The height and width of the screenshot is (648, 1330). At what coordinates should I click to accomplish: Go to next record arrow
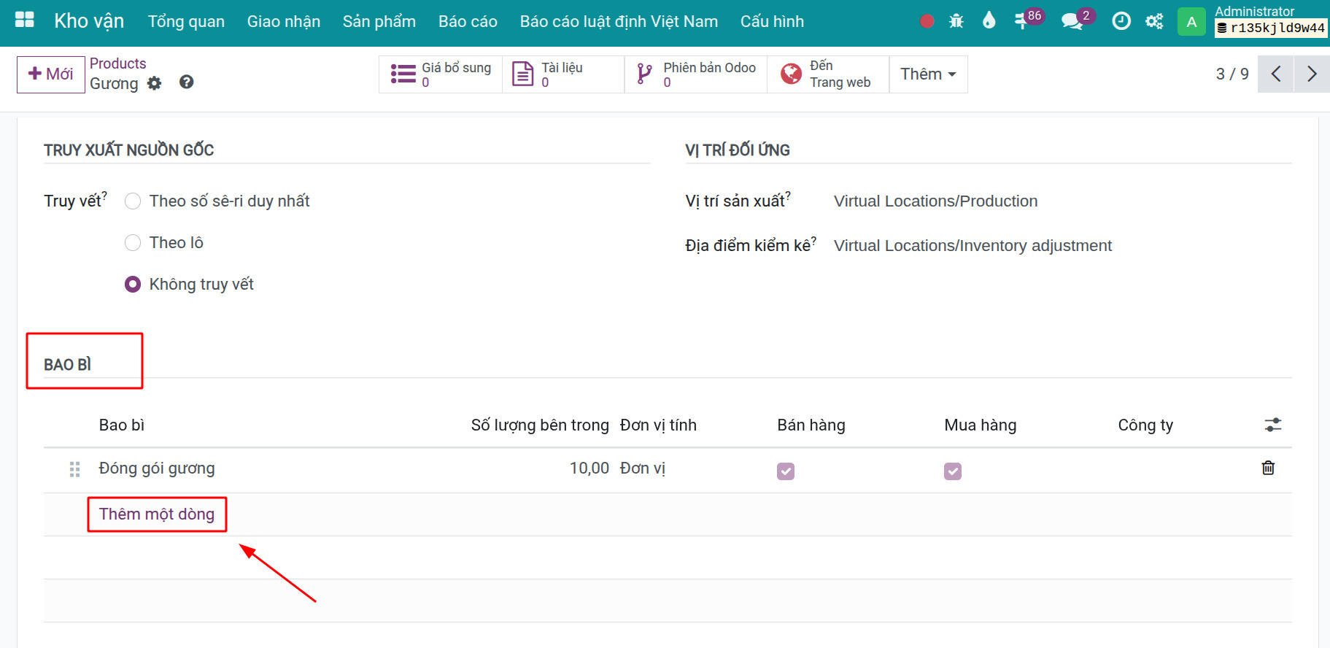(1311, 74)
